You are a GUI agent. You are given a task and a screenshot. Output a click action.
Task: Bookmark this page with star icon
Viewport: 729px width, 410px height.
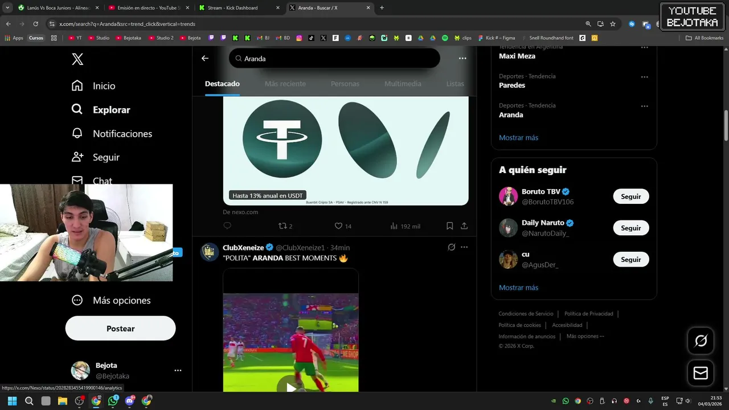click(x=613, y=24)
